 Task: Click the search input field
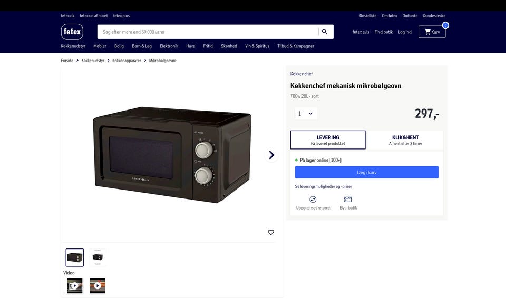point(208,32)
